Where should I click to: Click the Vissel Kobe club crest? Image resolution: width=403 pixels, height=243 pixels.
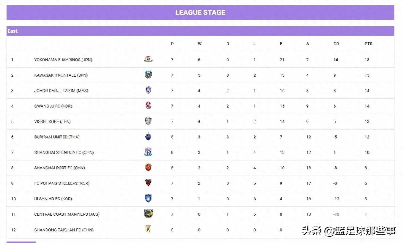coord(148,121)
